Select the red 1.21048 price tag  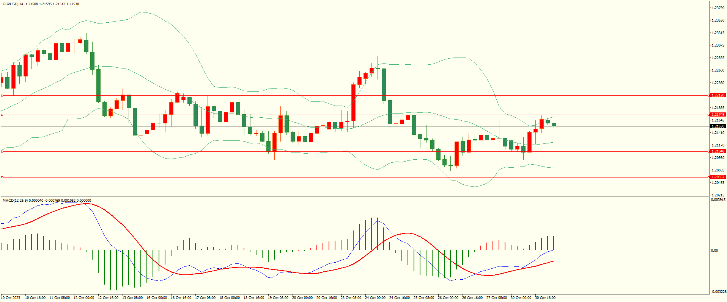coord(718,151)
